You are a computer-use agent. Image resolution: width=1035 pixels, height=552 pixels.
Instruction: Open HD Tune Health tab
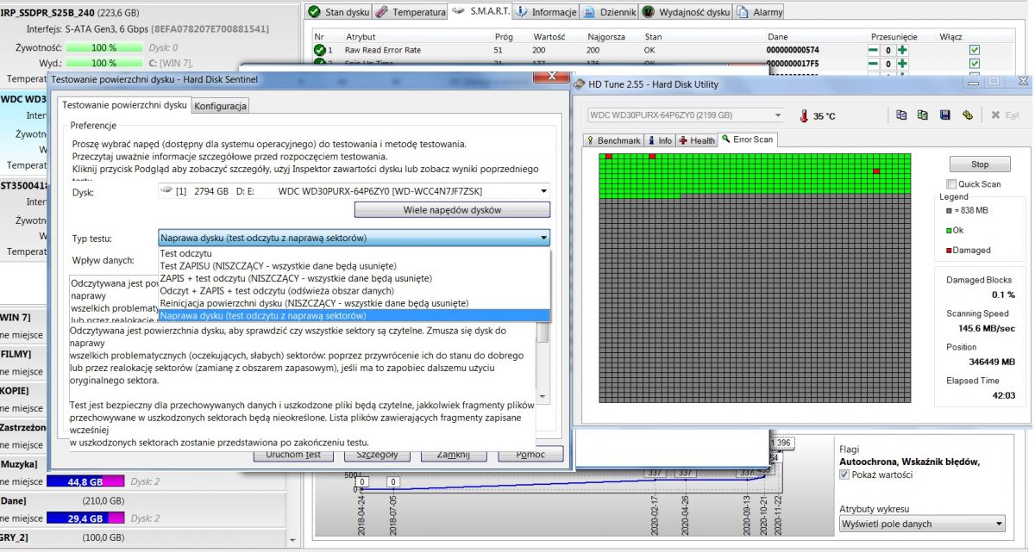point(698,140)
